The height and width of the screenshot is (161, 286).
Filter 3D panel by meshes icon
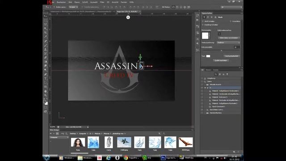(220, 74)
